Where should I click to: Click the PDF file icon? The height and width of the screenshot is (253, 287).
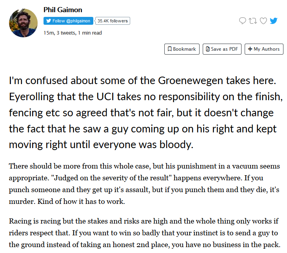tap(208, 49)
